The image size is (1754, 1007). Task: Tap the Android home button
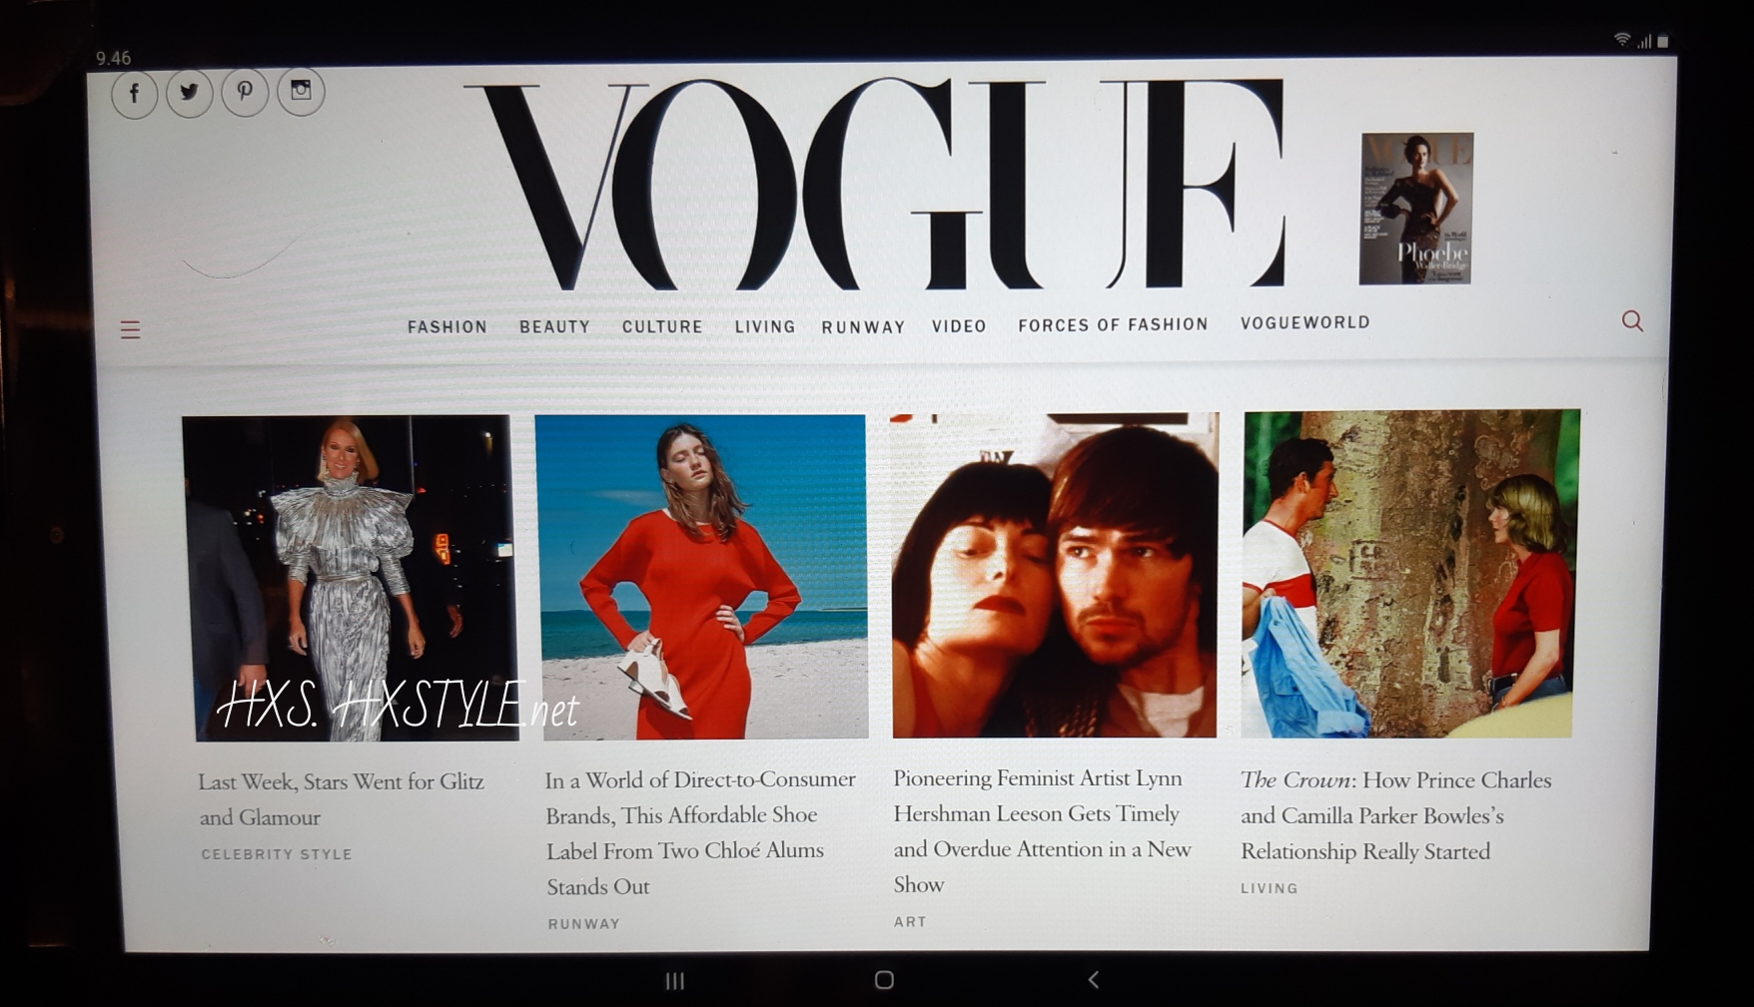(884, 980)
